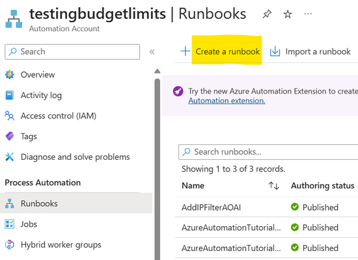Click the Hybrid worker groups icon
Image resolution: width=358 pixels, height=260 pixels.
10,244
